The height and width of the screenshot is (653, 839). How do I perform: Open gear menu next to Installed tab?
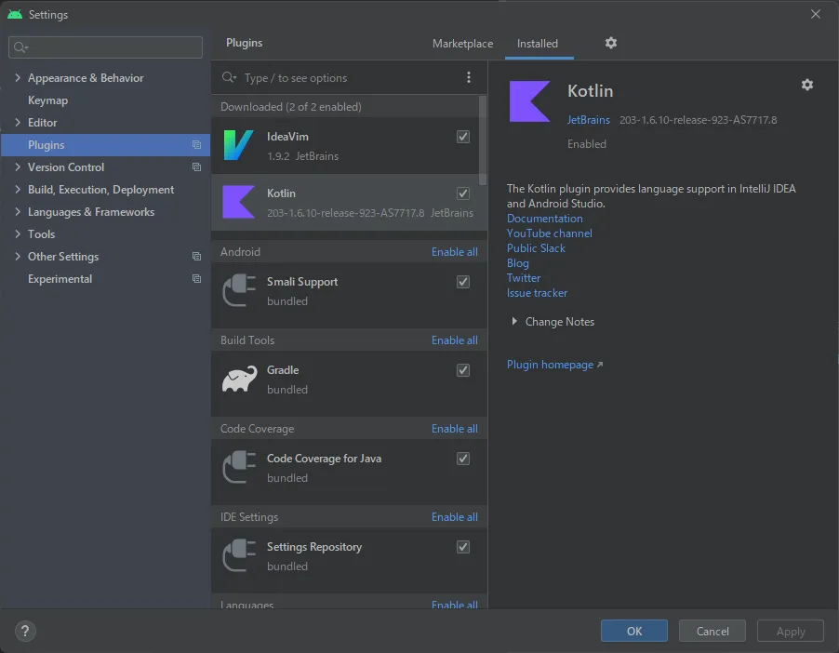(x=611, y=43)
